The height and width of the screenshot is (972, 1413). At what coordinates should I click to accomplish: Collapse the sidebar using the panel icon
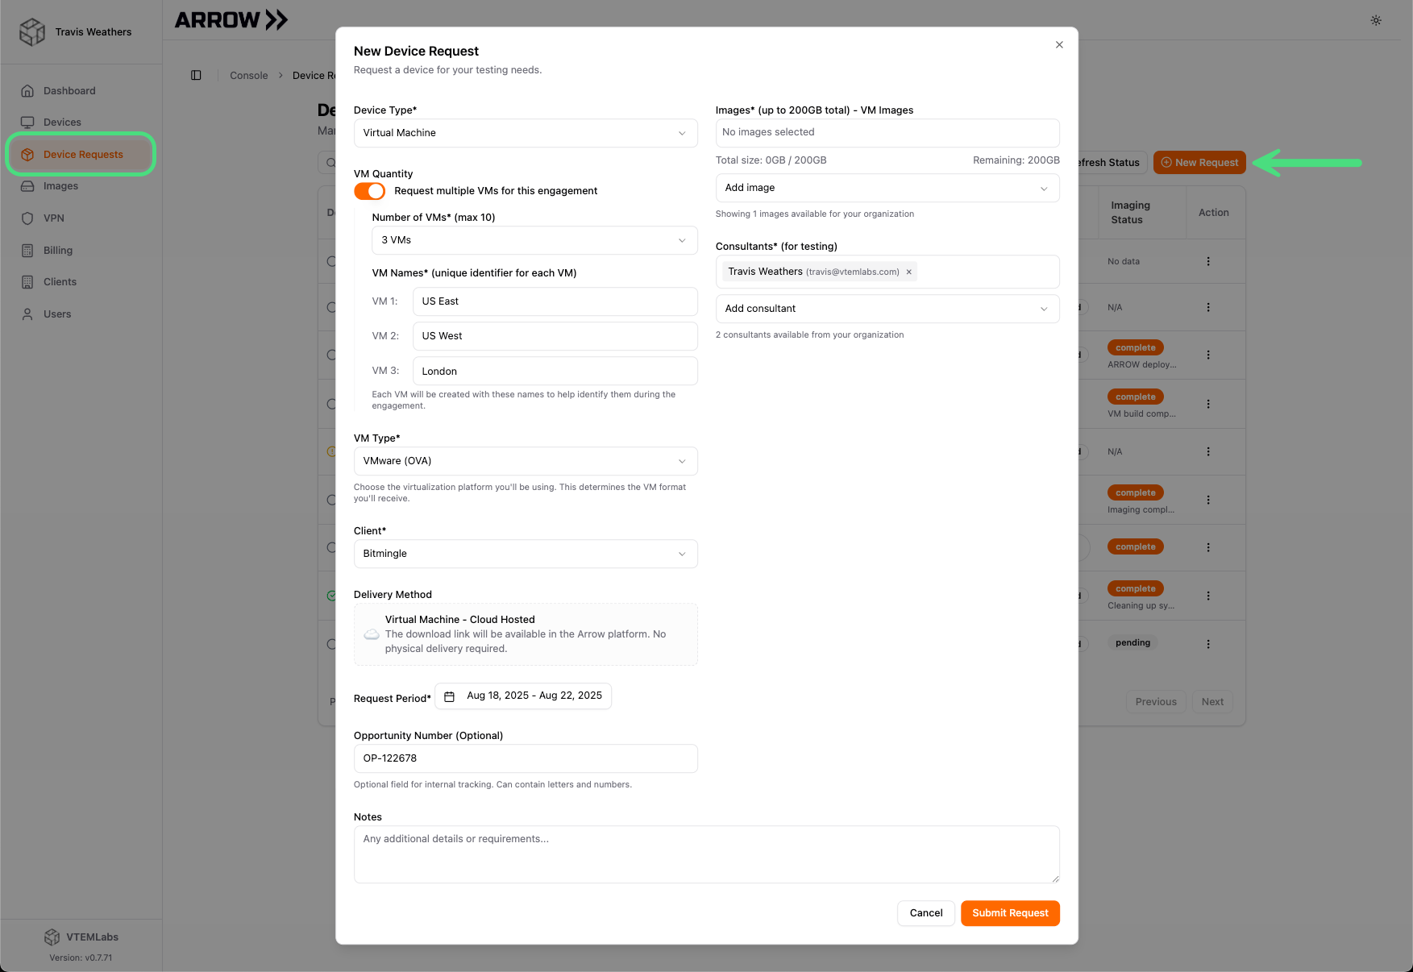tap(196, 75)
